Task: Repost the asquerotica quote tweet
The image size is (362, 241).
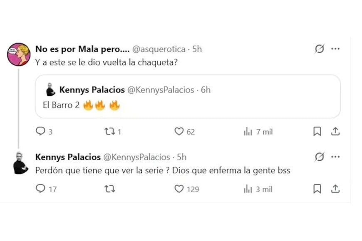Action: coord(109,132)
